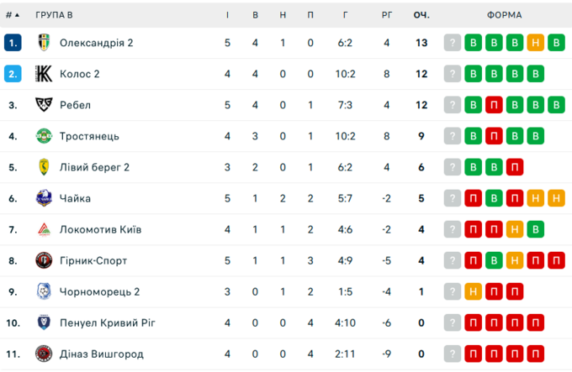Click Чорноморець 2's orange Н form badge
This screenshot has height=372, width=572.
click(x=474, y=292)
